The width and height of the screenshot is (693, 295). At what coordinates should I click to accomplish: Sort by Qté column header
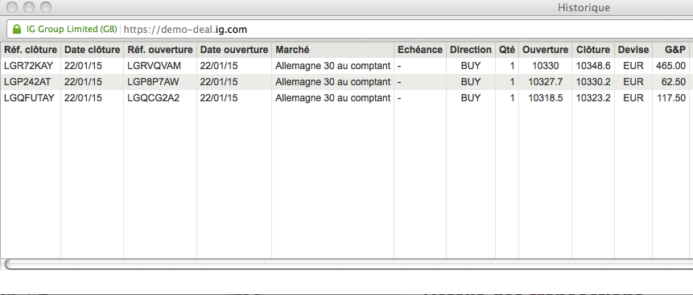[x=507, y=50]
